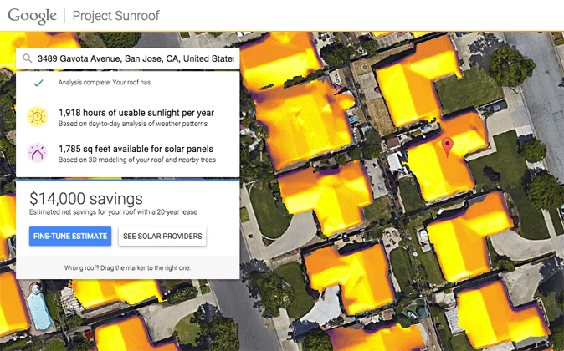The width and height of the screenshot is (564, 351).
Task: Click the yellow sun icon
Action: point(37,117)
